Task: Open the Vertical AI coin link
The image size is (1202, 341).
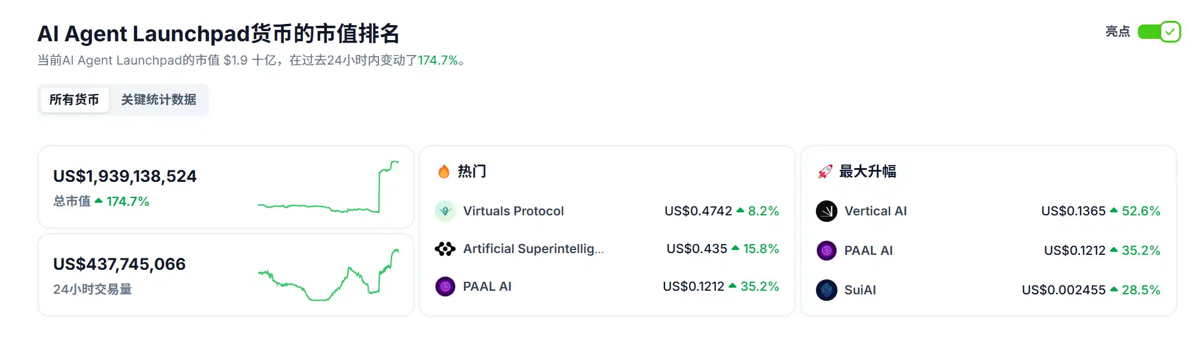Action: click(x=875, y=211)
